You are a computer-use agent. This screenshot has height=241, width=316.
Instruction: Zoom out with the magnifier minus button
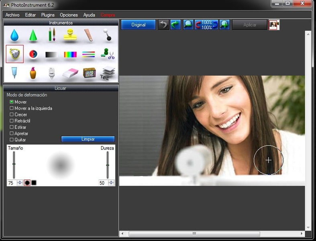[188, 25]
